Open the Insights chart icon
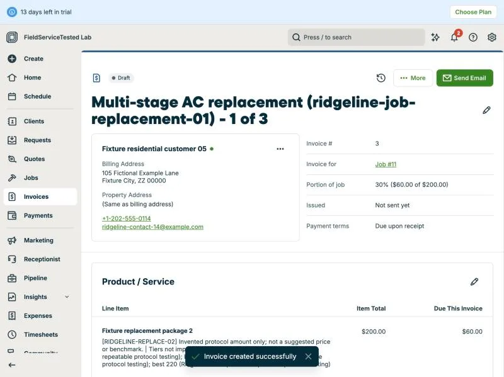Viewport: 504px width, 377px height. [12, 297]
